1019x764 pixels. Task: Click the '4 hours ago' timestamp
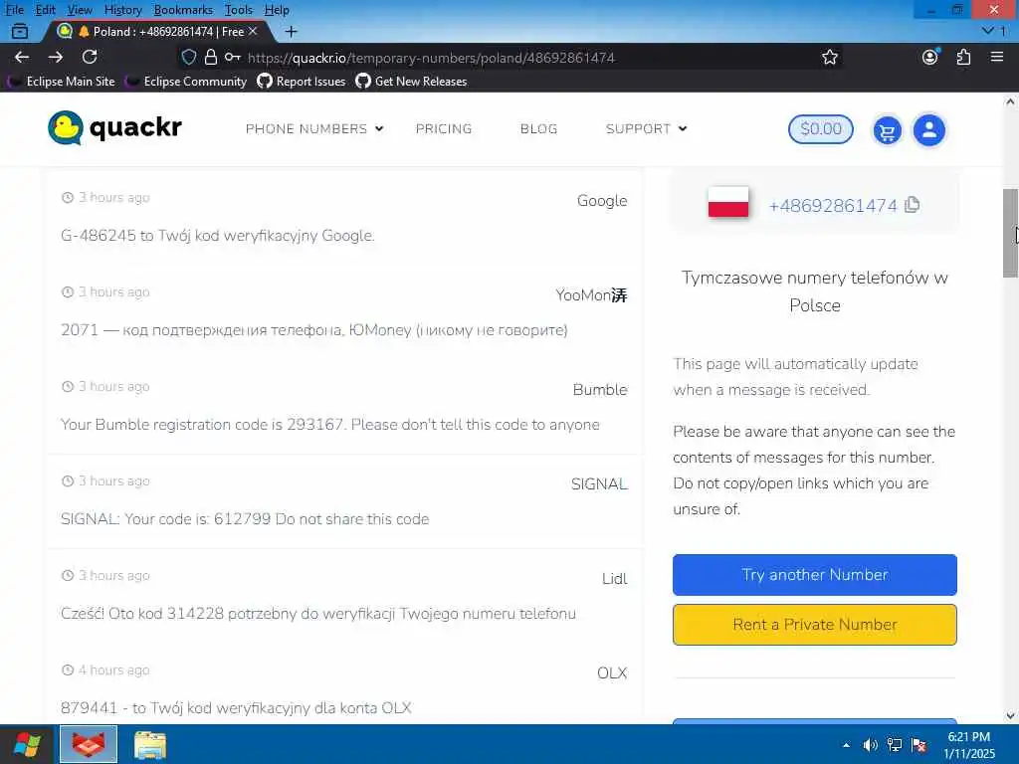[x=113, y=669]
